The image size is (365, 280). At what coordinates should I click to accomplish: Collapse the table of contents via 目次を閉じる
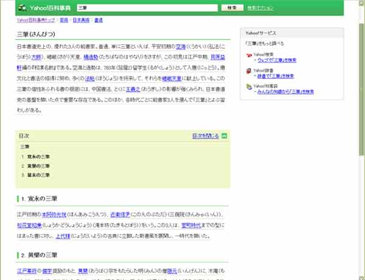click(x=205, y=136)
